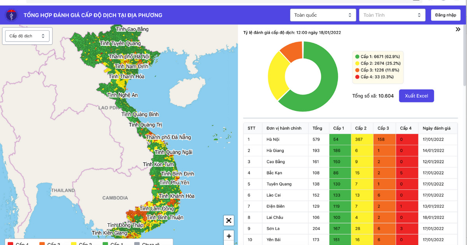Click the fullscreen map icon

tap(229, 220)
